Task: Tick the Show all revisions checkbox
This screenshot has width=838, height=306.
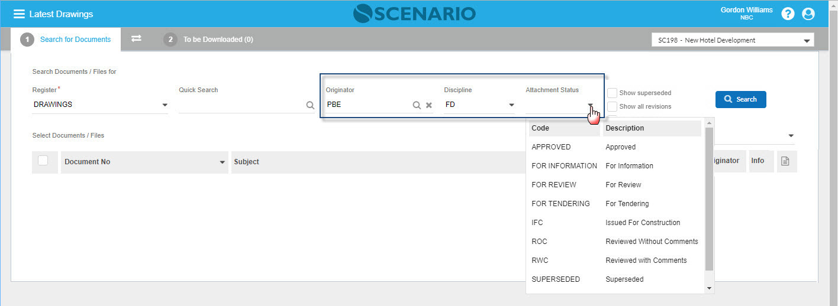Action: (x=613, y=106)
